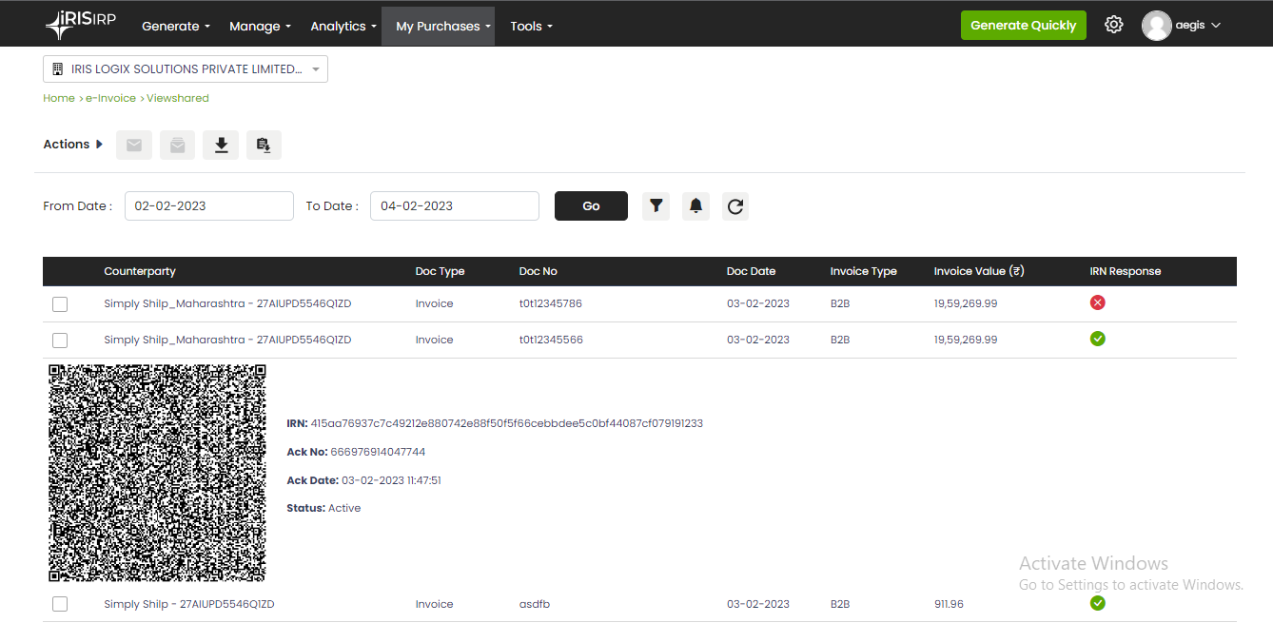Expand the aegis user dropdown

pyautogui.click(x=1198, y=26)
